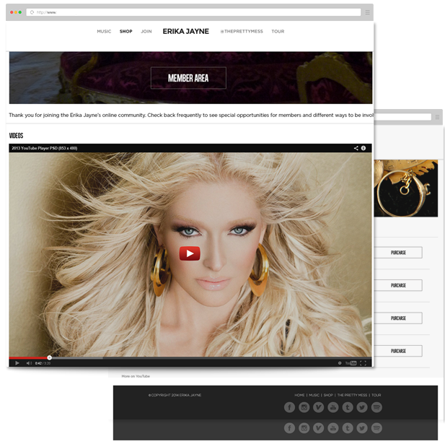Click HOME in the footer links

(299, 395)
